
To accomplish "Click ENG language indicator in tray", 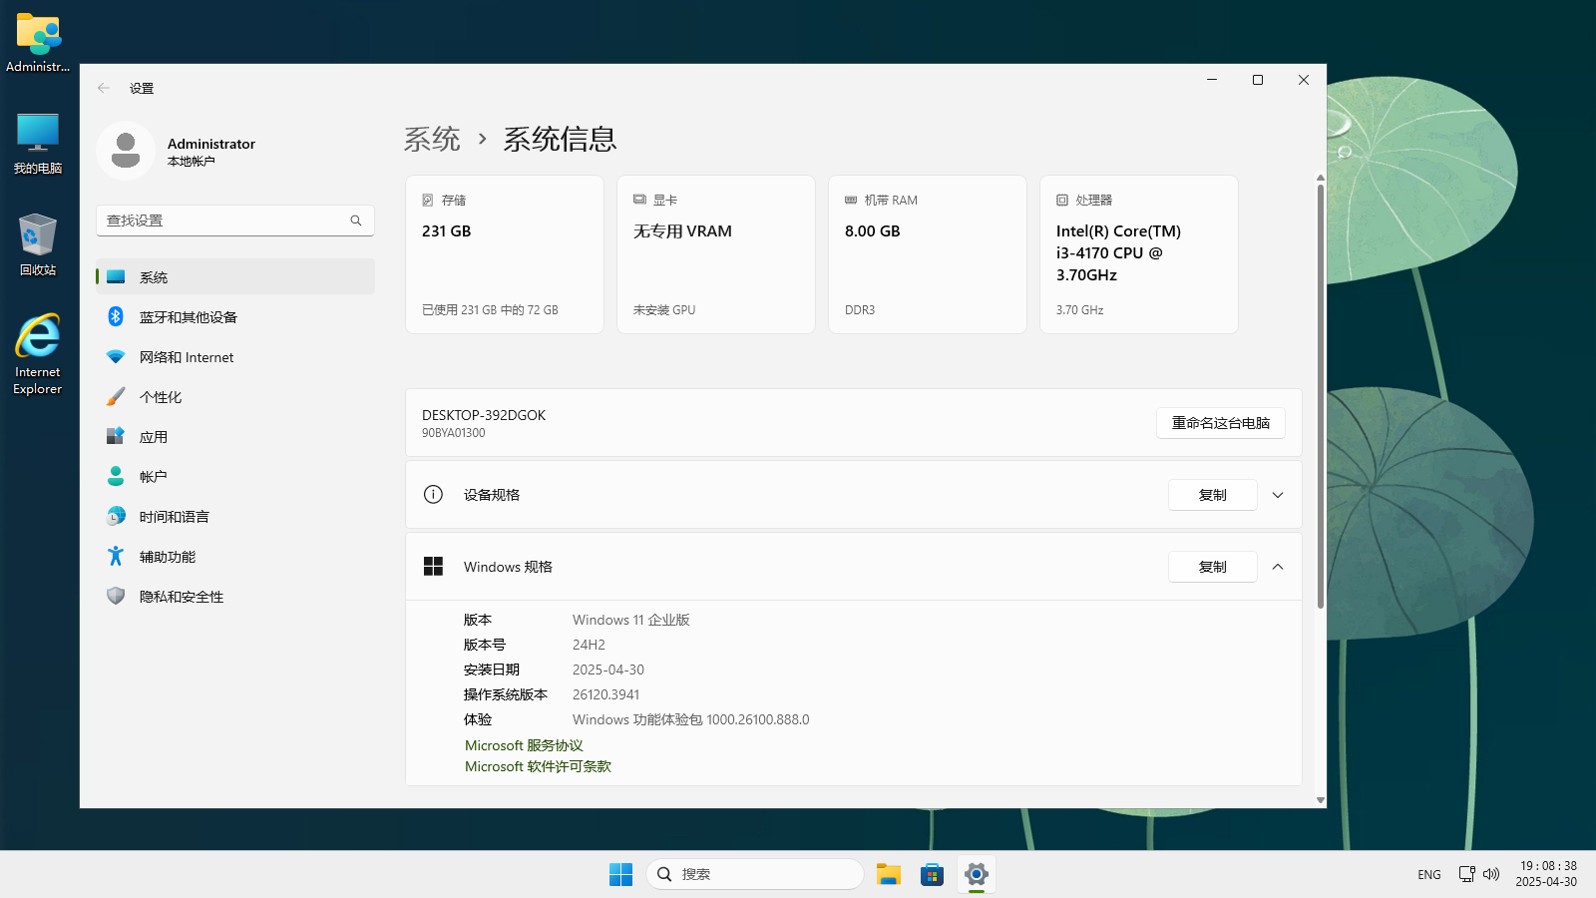I will point(1429,874).
